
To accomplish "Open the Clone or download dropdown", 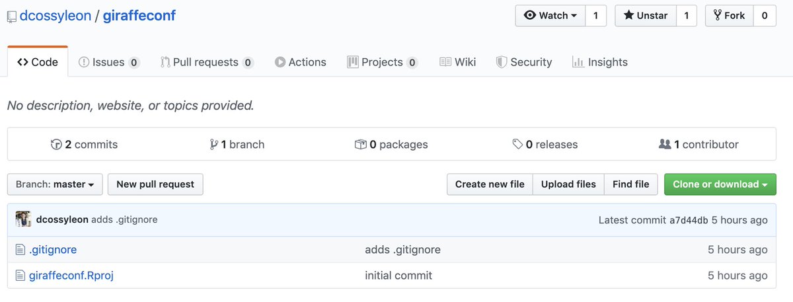I will [720, 184].
